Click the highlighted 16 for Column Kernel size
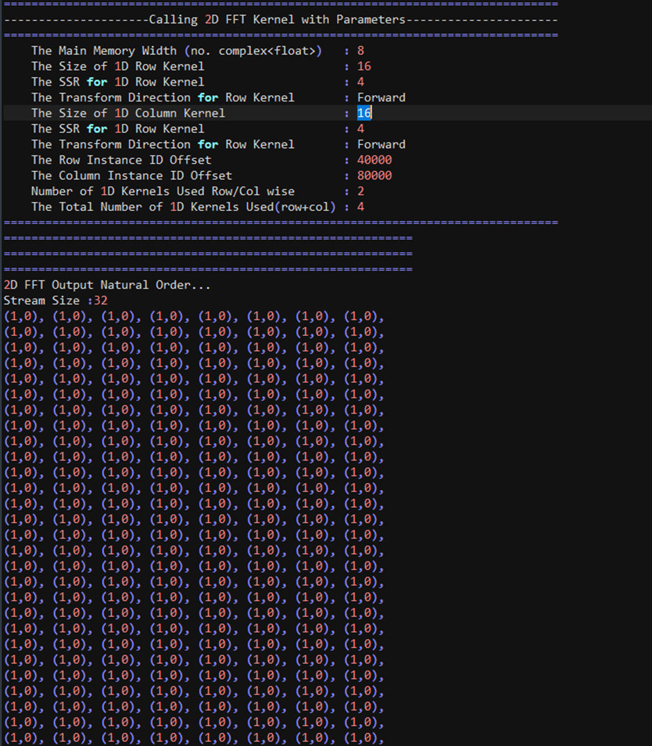The image size is (652, 746). pyautogui.click(x=364, y=112)
